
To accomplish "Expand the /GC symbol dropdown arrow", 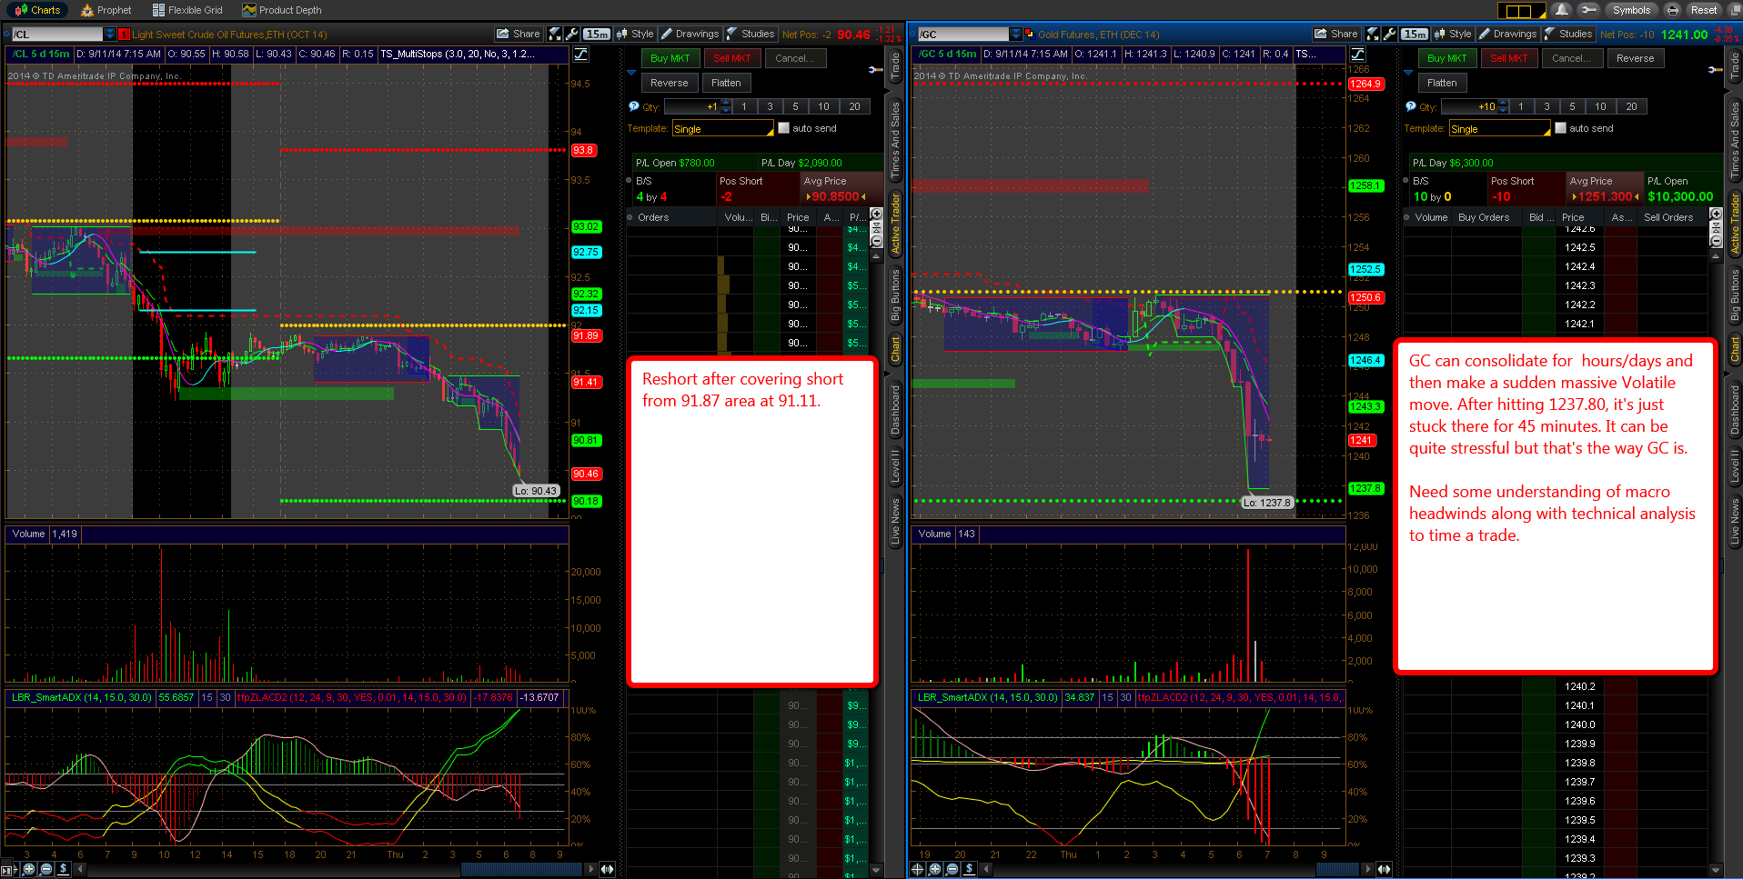I will point(1016,35).
